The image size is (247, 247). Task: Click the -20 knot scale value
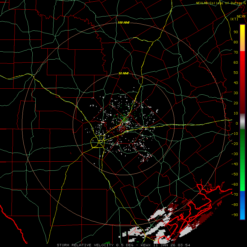(235, 144)
